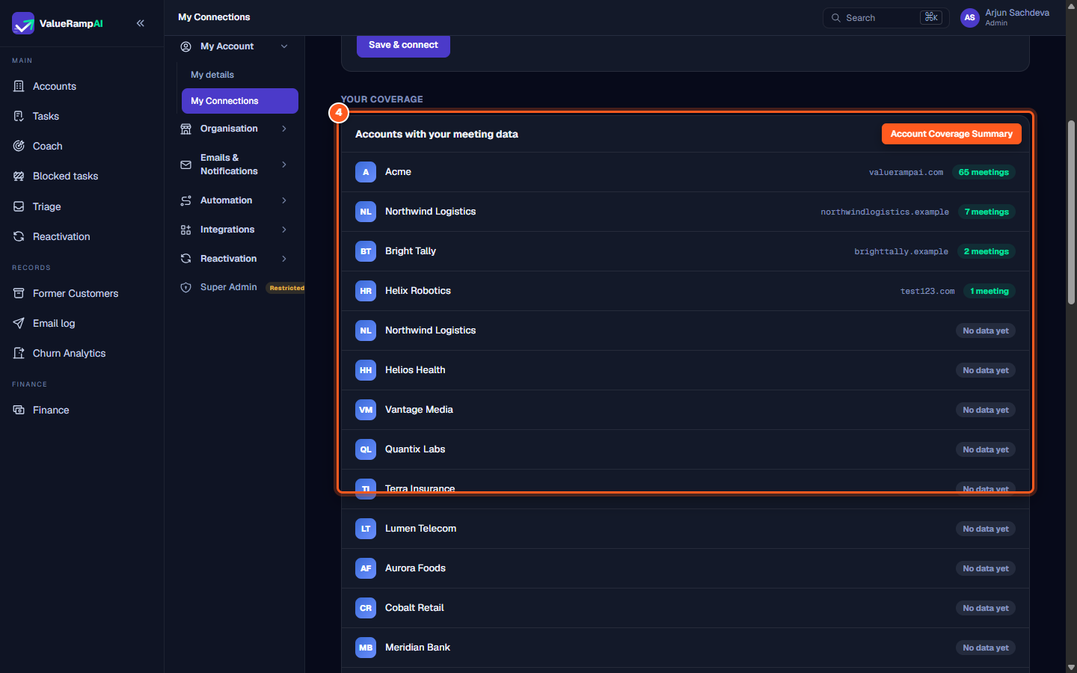Click the Former Customers archive icon
The height and width of the screenshot is (673, 1077).
pos(19,293)
